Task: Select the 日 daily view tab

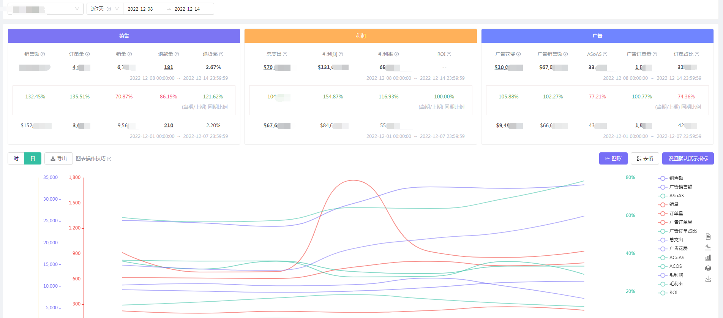Action: click(33, 158)
